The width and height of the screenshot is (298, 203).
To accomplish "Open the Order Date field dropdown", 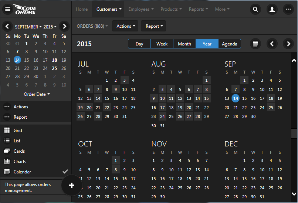I will 37,94.
